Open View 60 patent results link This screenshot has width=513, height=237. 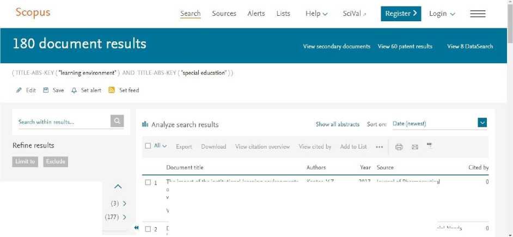tap(405, 46)
